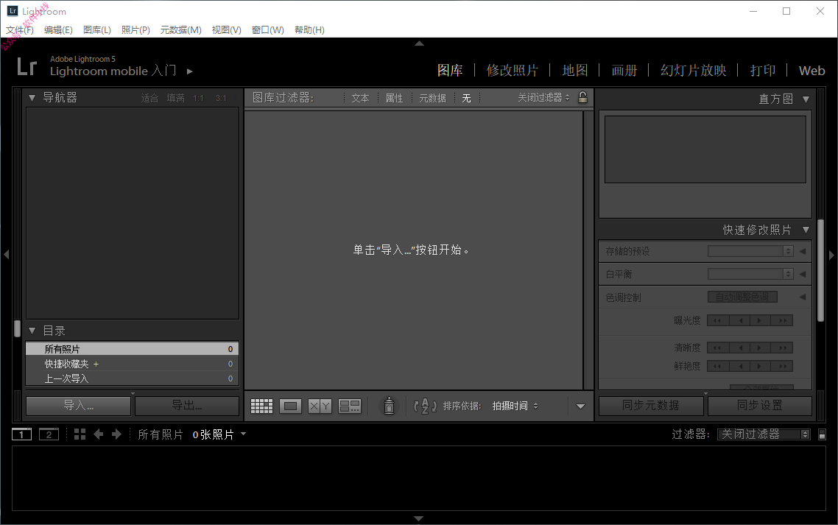Open the 存储的预设 preset dropdown
The width and height of the screenshot is (838, 525).
750,251
